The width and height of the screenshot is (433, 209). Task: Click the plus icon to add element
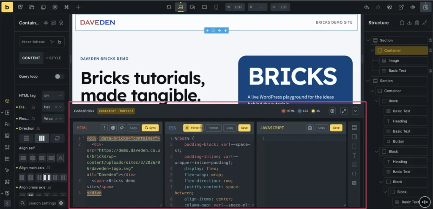[x=78, y=7]
